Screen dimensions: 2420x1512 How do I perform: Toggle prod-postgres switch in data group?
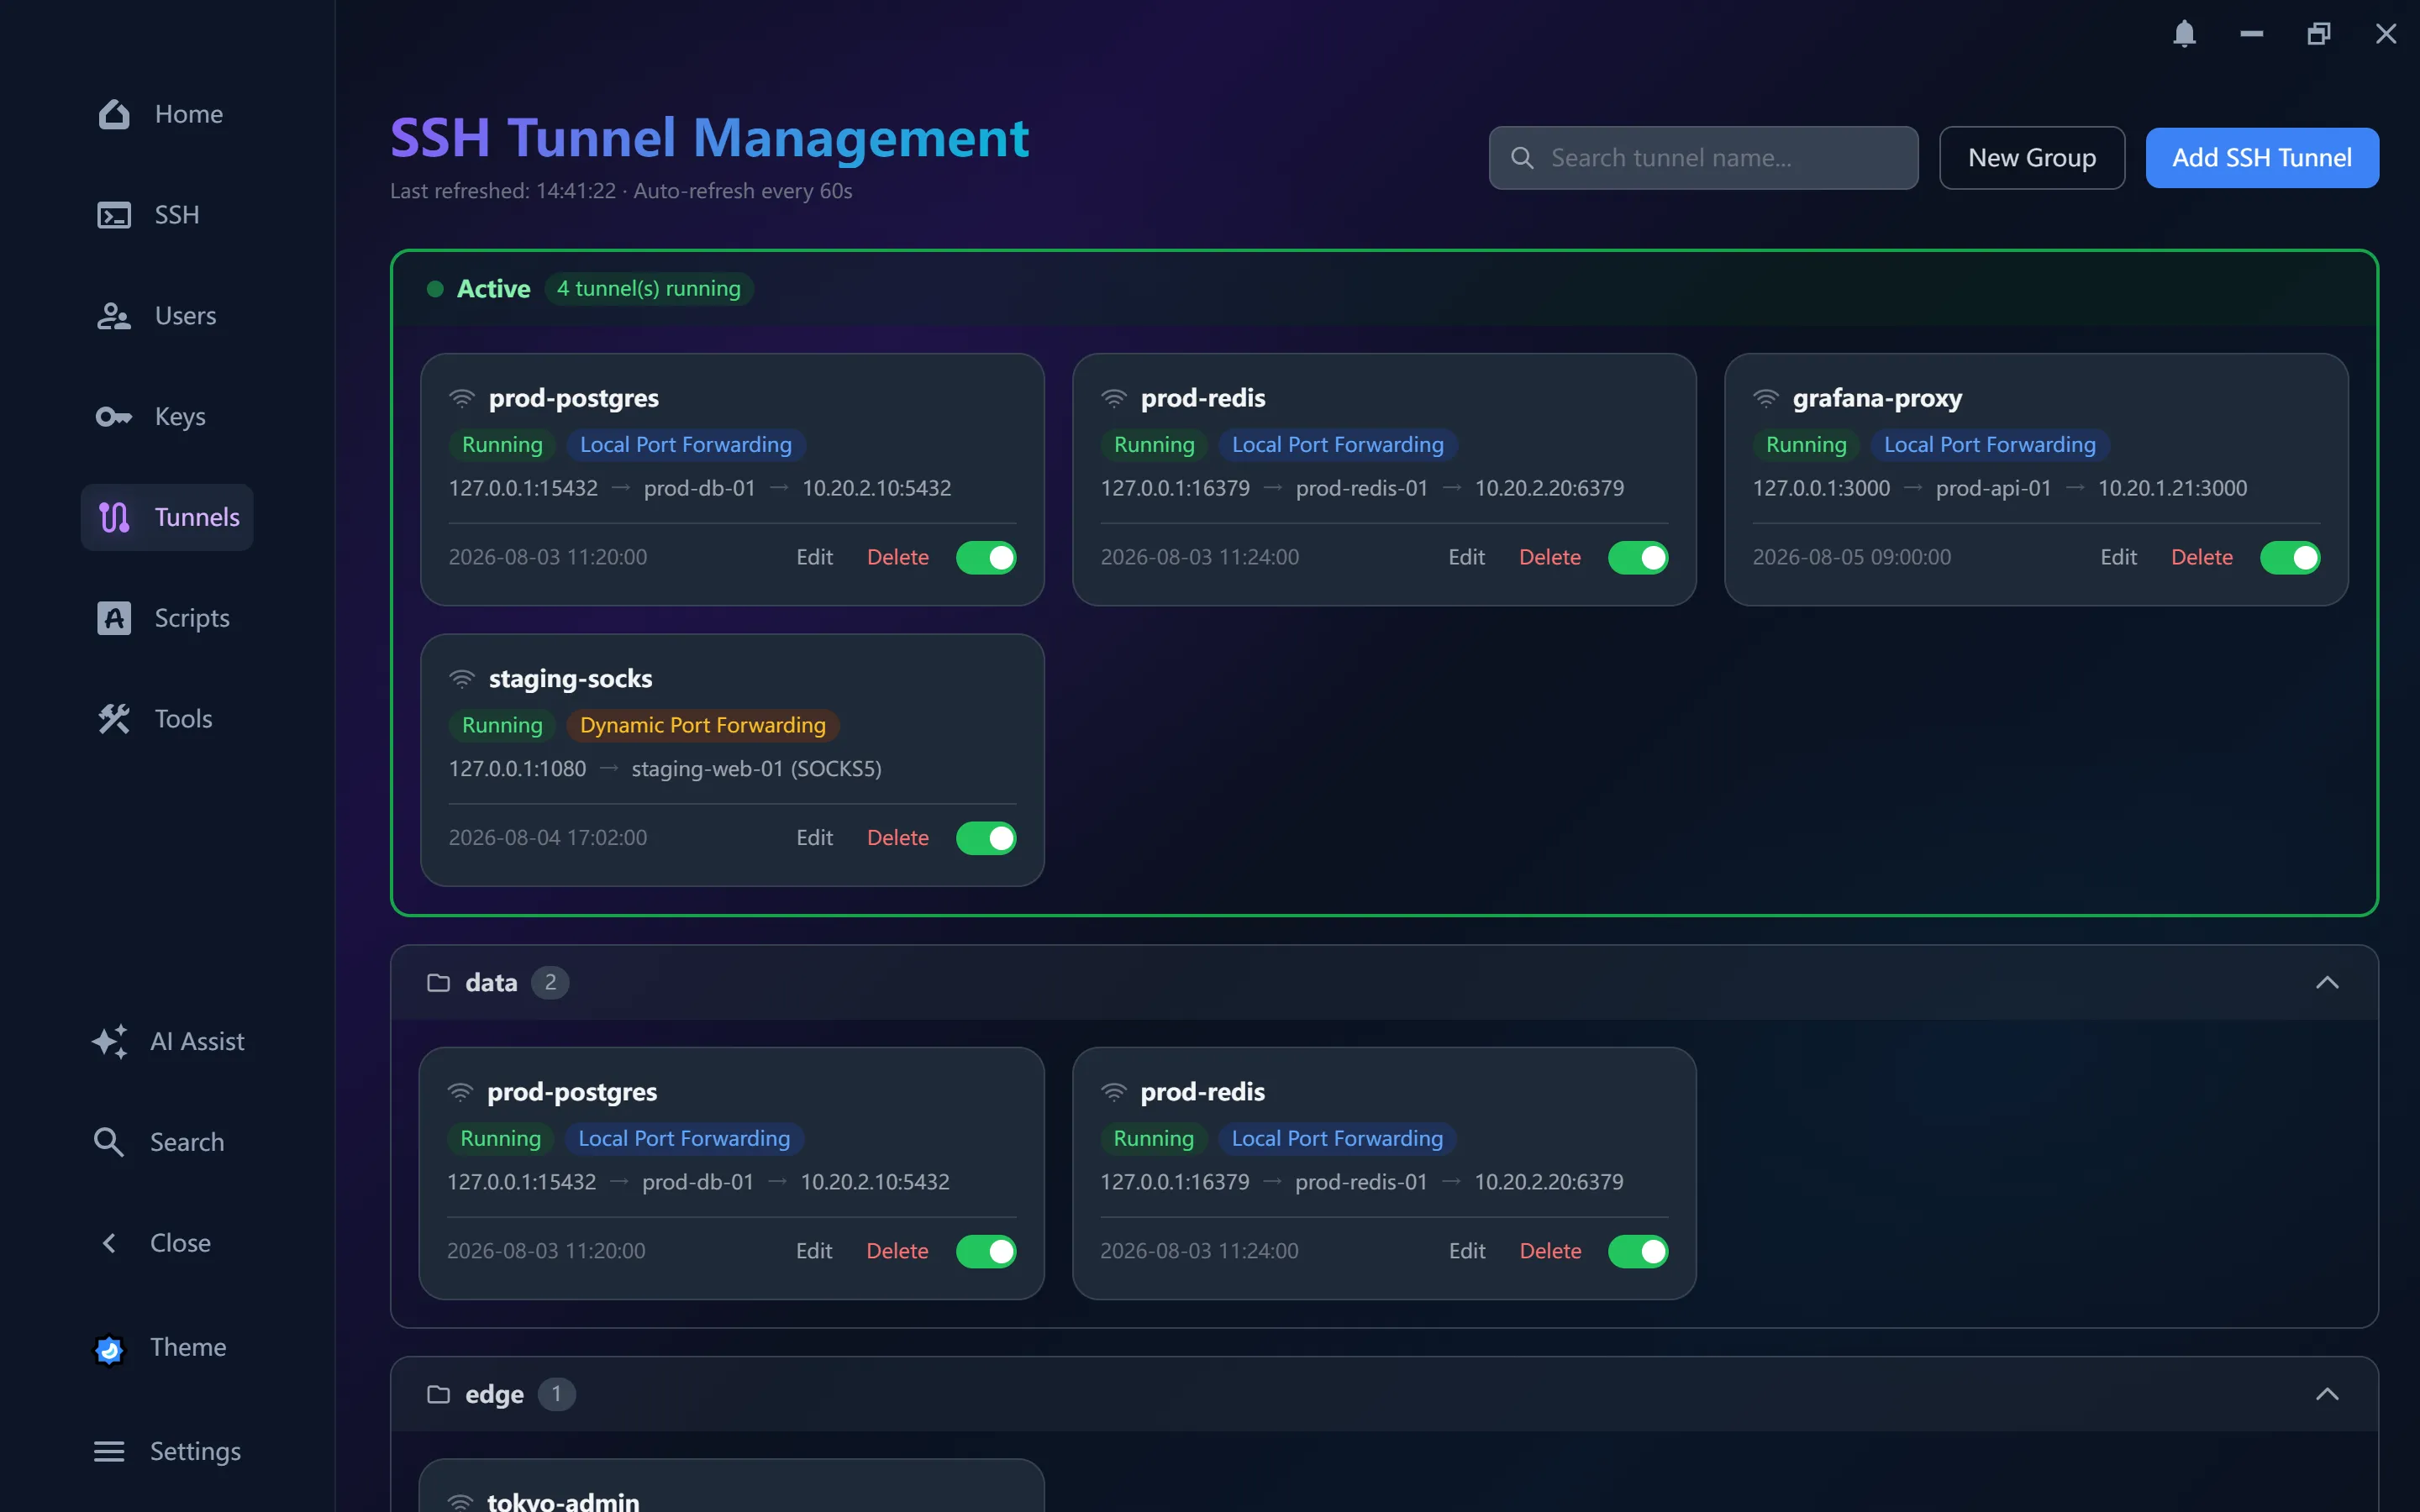pos(986,1251)
